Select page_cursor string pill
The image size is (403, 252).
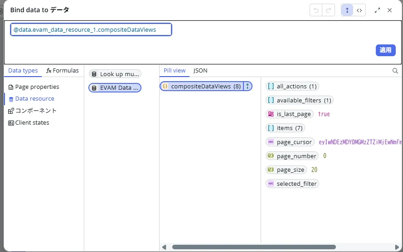(290, 142)
